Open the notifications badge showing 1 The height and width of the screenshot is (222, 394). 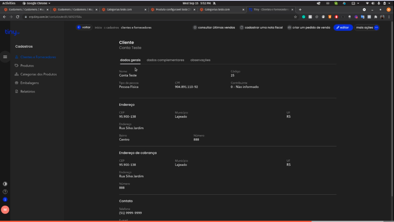5,200
